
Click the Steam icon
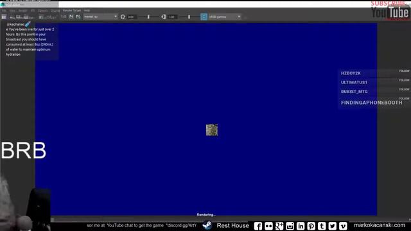tap(207, 225)
